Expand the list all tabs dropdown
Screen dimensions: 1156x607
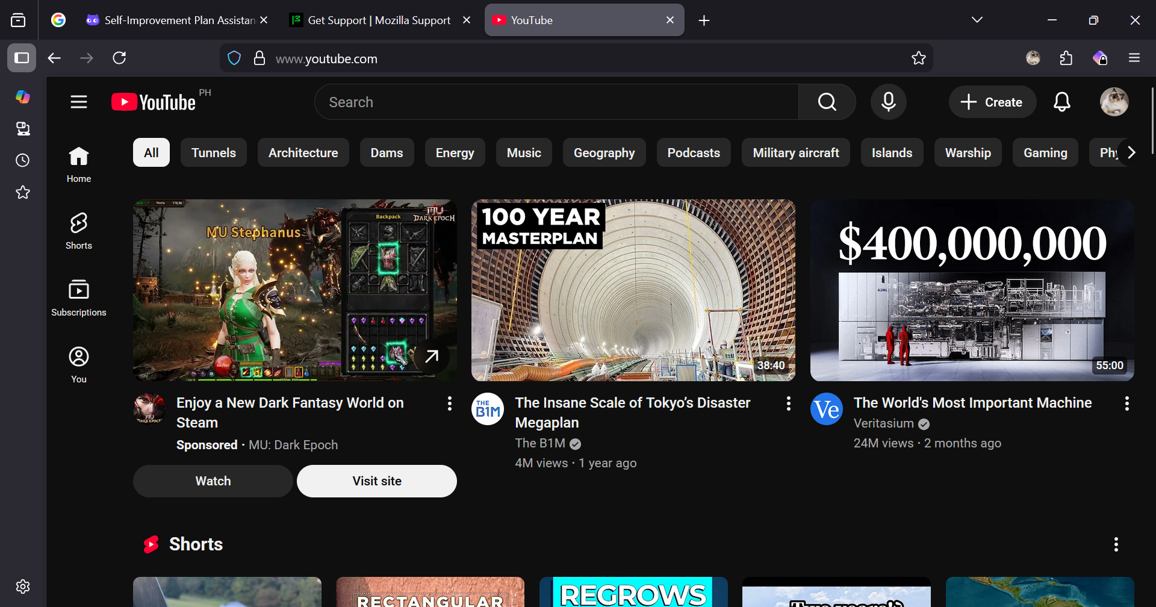(977, 20)
